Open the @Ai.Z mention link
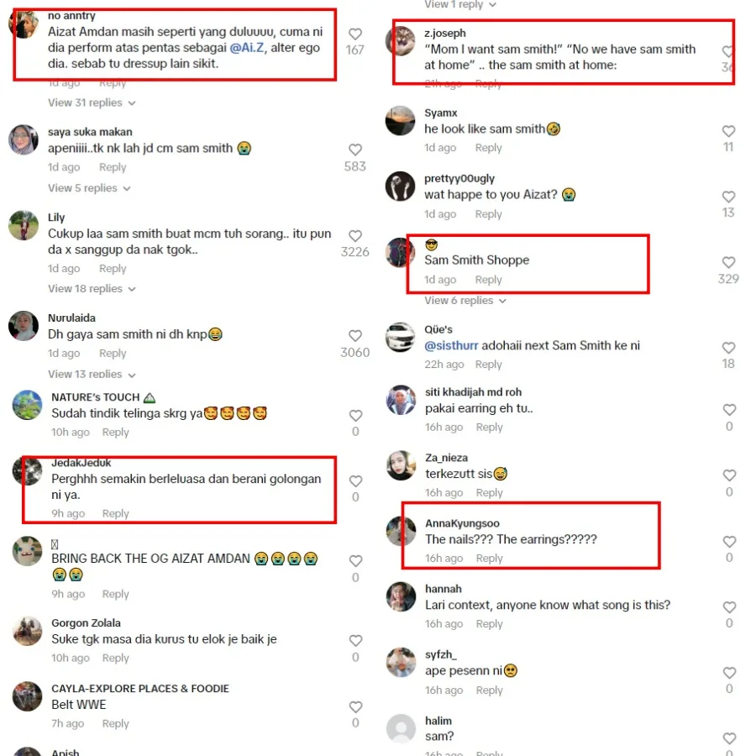Screen dimensions: 756x756 coord(247,48)
